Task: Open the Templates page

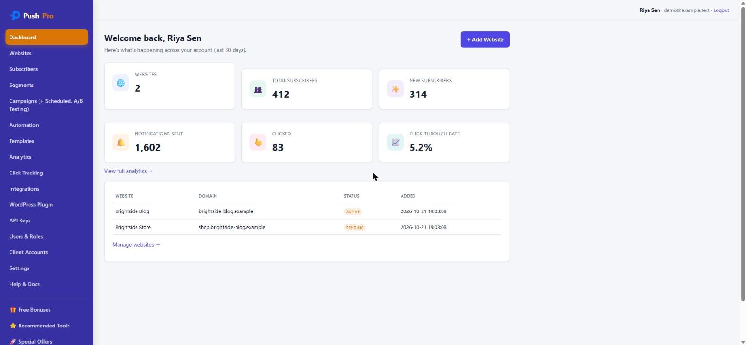Action: (x=47, y=141)
